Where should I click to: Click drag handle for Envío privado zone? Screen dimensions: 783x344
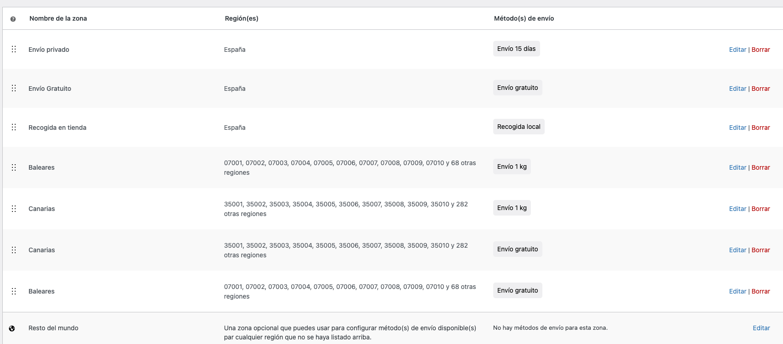click(14, 49)
